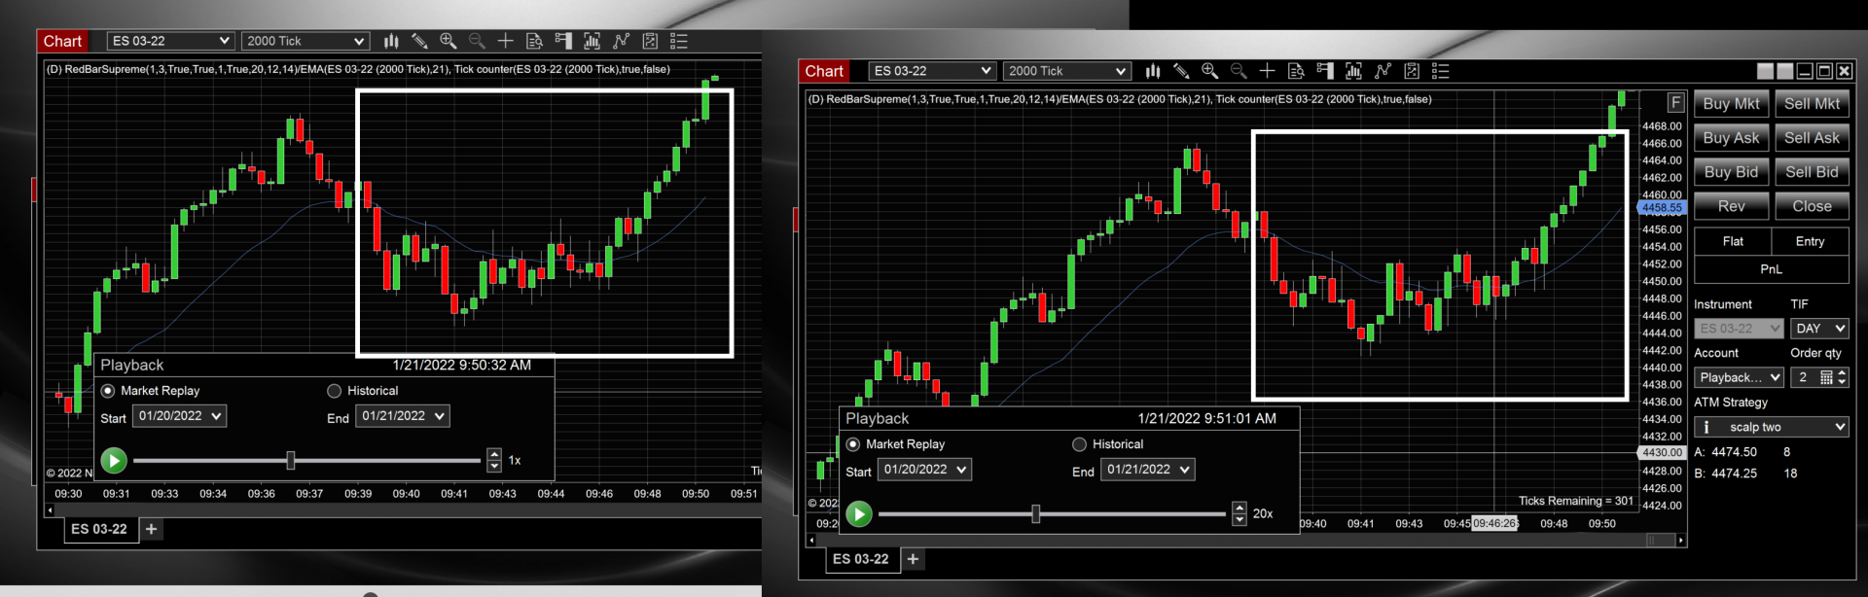Click Sell Ask button
1868x597 pixels.
tap(1812, 138)
